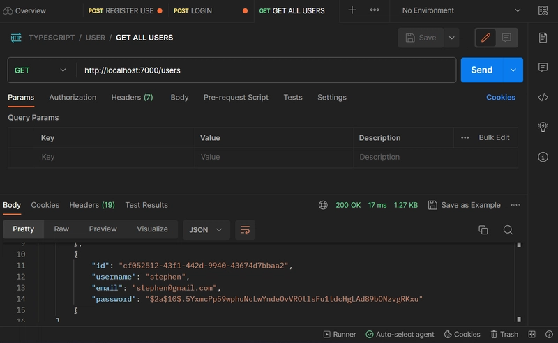Open response options ellipsis menu
The height and width of the screenshot is (343, 558).
[515, 205]
